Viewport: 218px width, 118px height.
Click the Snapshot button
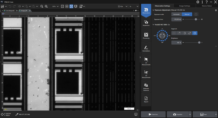(178, 115)
